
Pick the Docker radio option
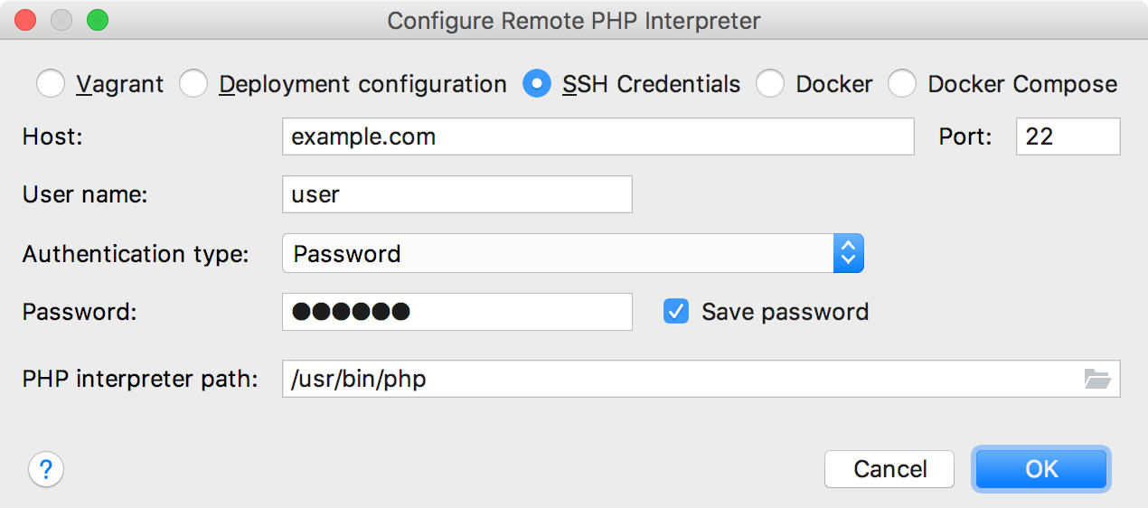(x=770, y=84)
